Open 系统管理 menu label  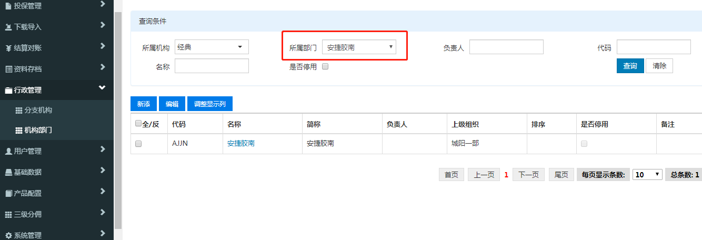click(x=28, y=235)
